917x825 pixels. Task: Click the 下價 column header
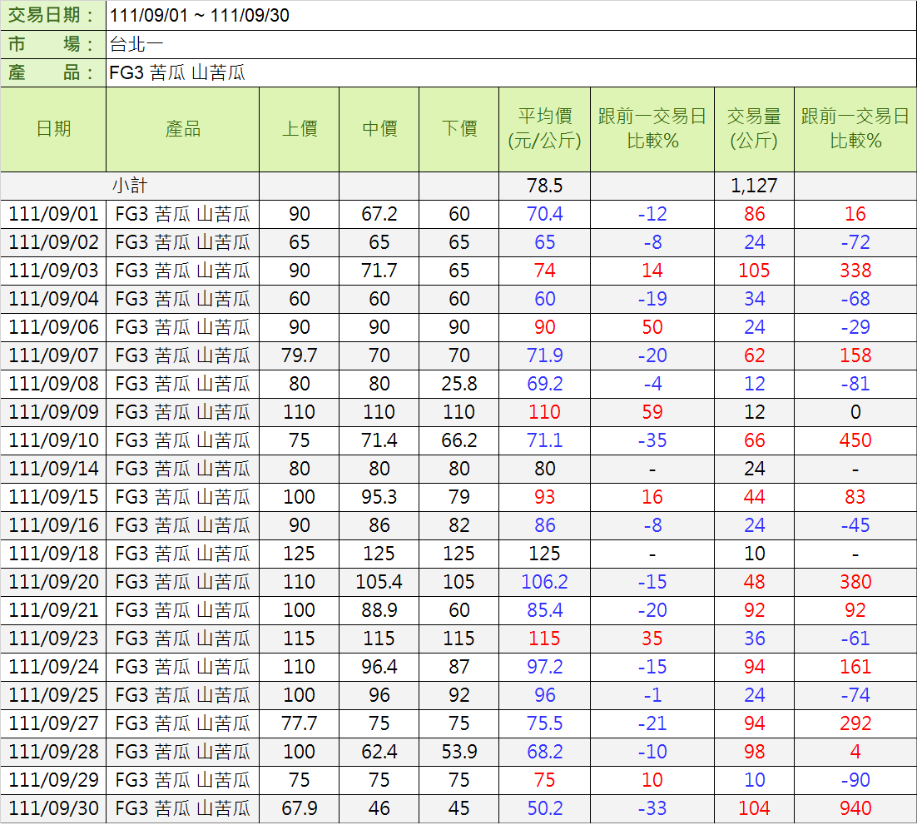458,129
